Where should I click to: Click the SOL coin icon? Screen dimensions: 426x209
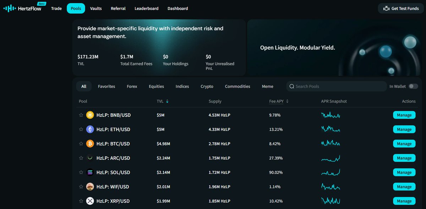click(x=90, y=173)
